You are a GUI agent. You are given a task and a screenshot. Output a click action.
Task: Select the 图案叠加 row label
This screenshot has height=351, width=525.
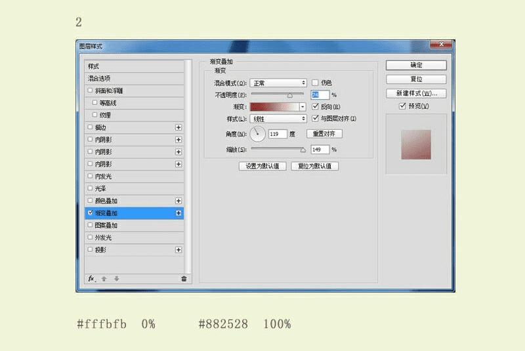click(106, 226)
